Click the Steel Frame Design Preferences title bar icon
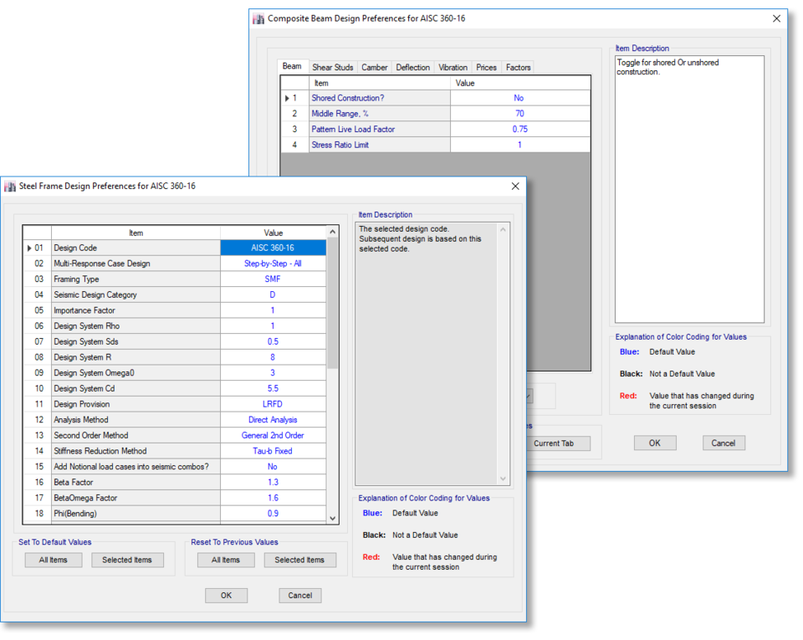Screen dimensions: 803x640 pyautogui.click(x=8, y=186)
